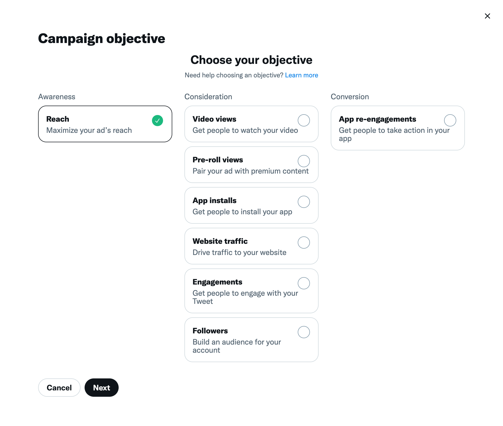The image size is (503, 426).
Task: Click 'Get people to install your app'
Action: click(242, 212)
